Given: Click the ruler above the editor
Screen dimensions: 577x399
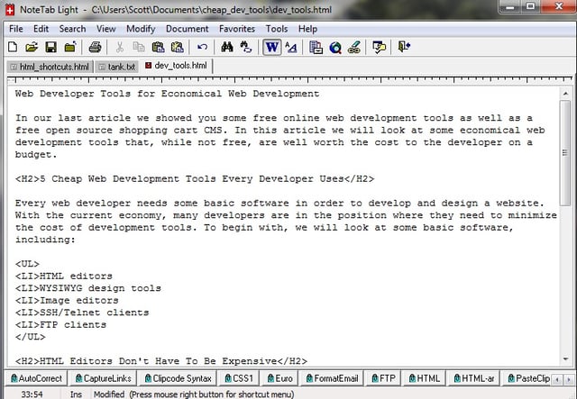Looking at the screenshot, I should coord(289,79).
